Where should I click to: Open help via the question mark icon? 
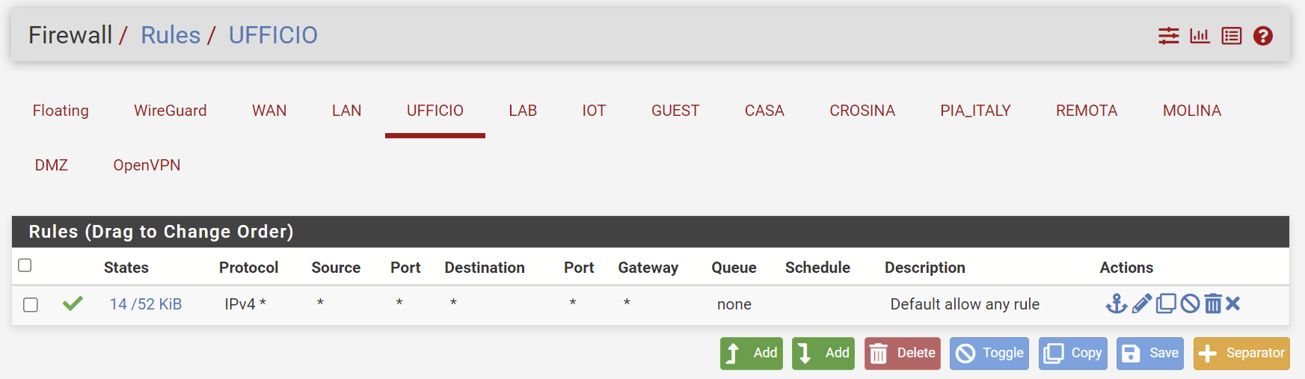click(x=1263, y=36)
